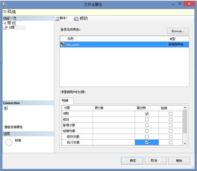This screenshot has height=171, width=197.
Task: Click the 登录名或角色 label
Action: tap(70, 29)
